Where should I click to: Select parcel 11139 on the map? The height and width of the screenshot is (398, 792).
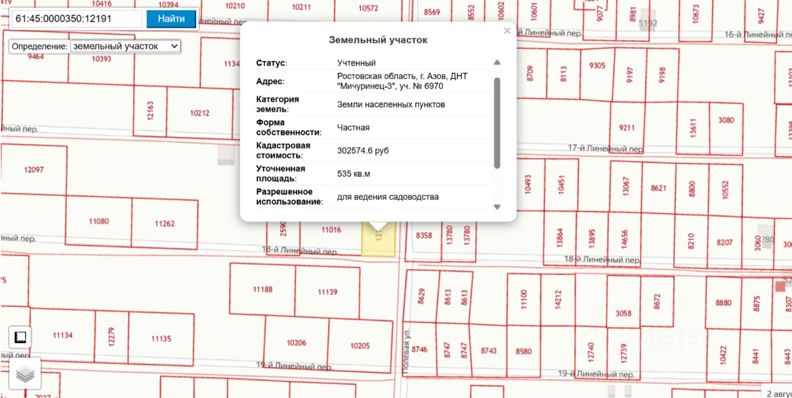[x=327, y=292]
